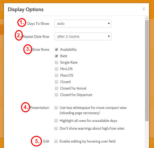
Task: Click the 'after 2 rooms' dropdown arrow
Action: (x=109, y=36)
